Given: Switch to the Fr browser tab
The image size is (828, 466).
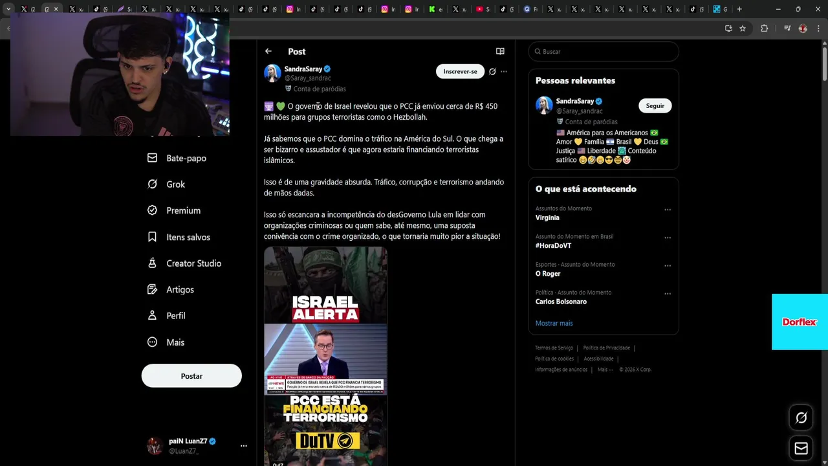Looking at the screenshot, I should pos(531,9).
